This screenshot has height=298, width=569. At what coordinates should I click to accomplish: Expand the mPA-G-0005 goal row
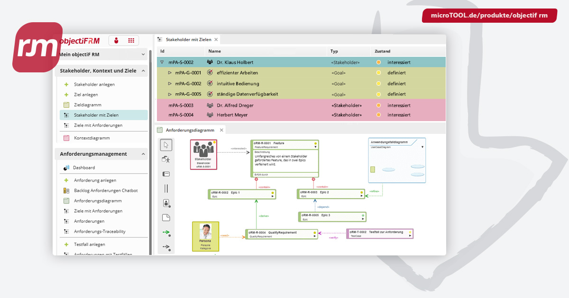click(170, 94)
